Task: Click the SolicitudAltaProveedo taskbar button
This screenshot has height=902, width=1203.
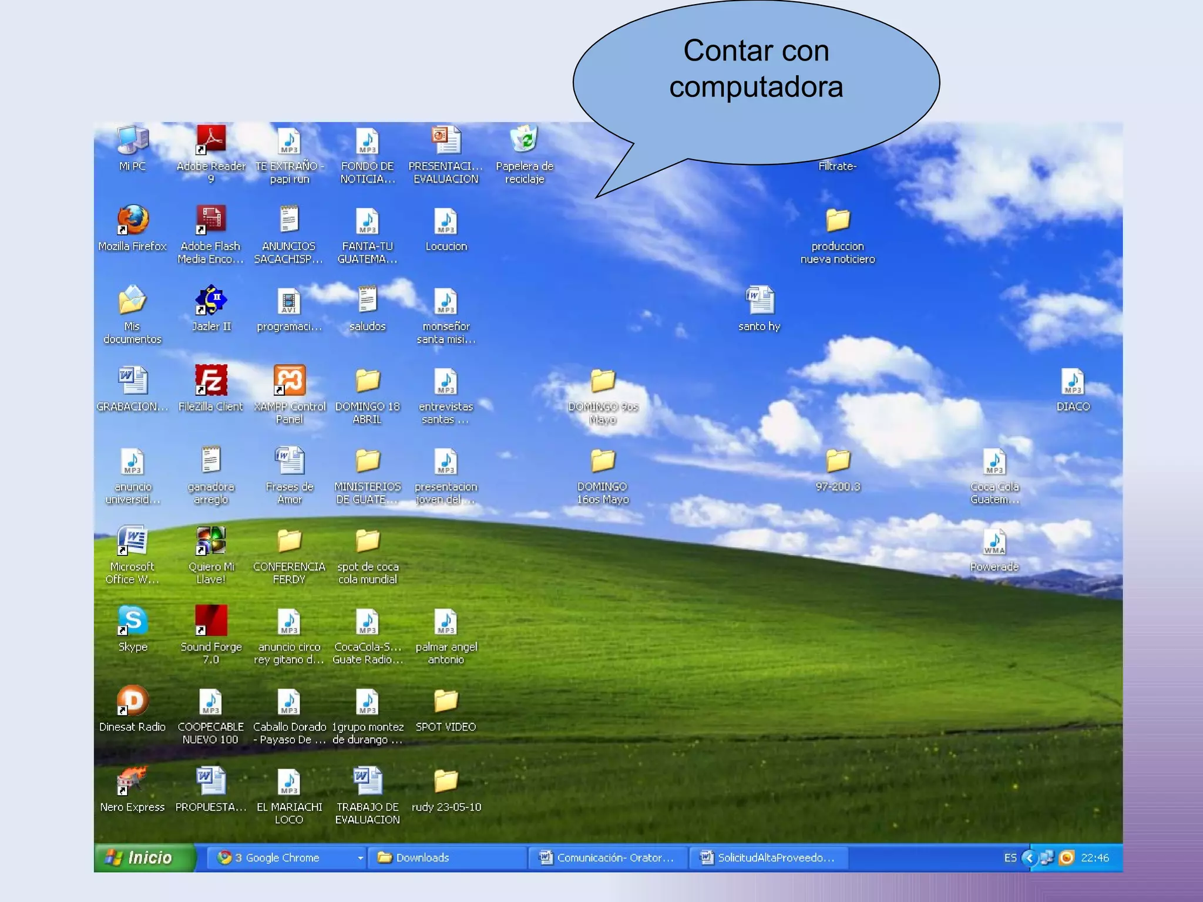Action: point(768,858)
